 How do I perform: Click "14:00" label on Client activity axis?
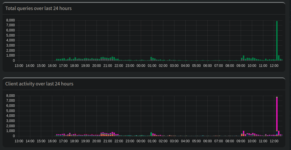[x=30, y=141]
